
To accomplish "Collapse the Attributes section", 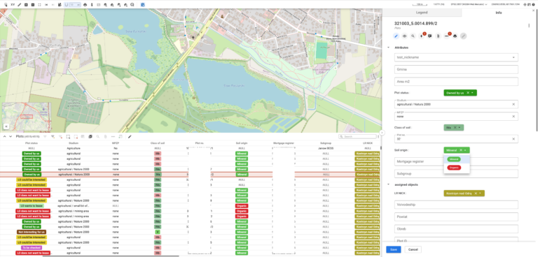I will (388, 47).
